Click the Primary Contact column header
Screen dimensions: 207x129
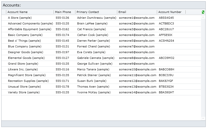pos(88,12)
